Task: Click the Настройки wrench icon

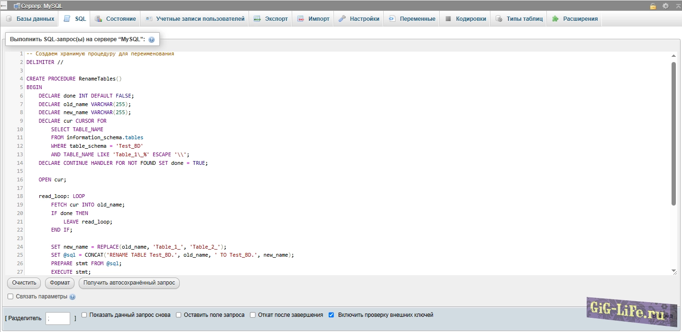Action: pos(342,19)
